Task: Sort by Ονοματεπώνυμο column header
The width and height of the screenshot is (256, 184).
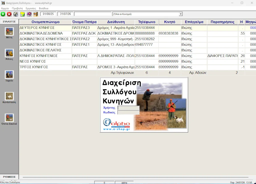Action: [45, 22]
